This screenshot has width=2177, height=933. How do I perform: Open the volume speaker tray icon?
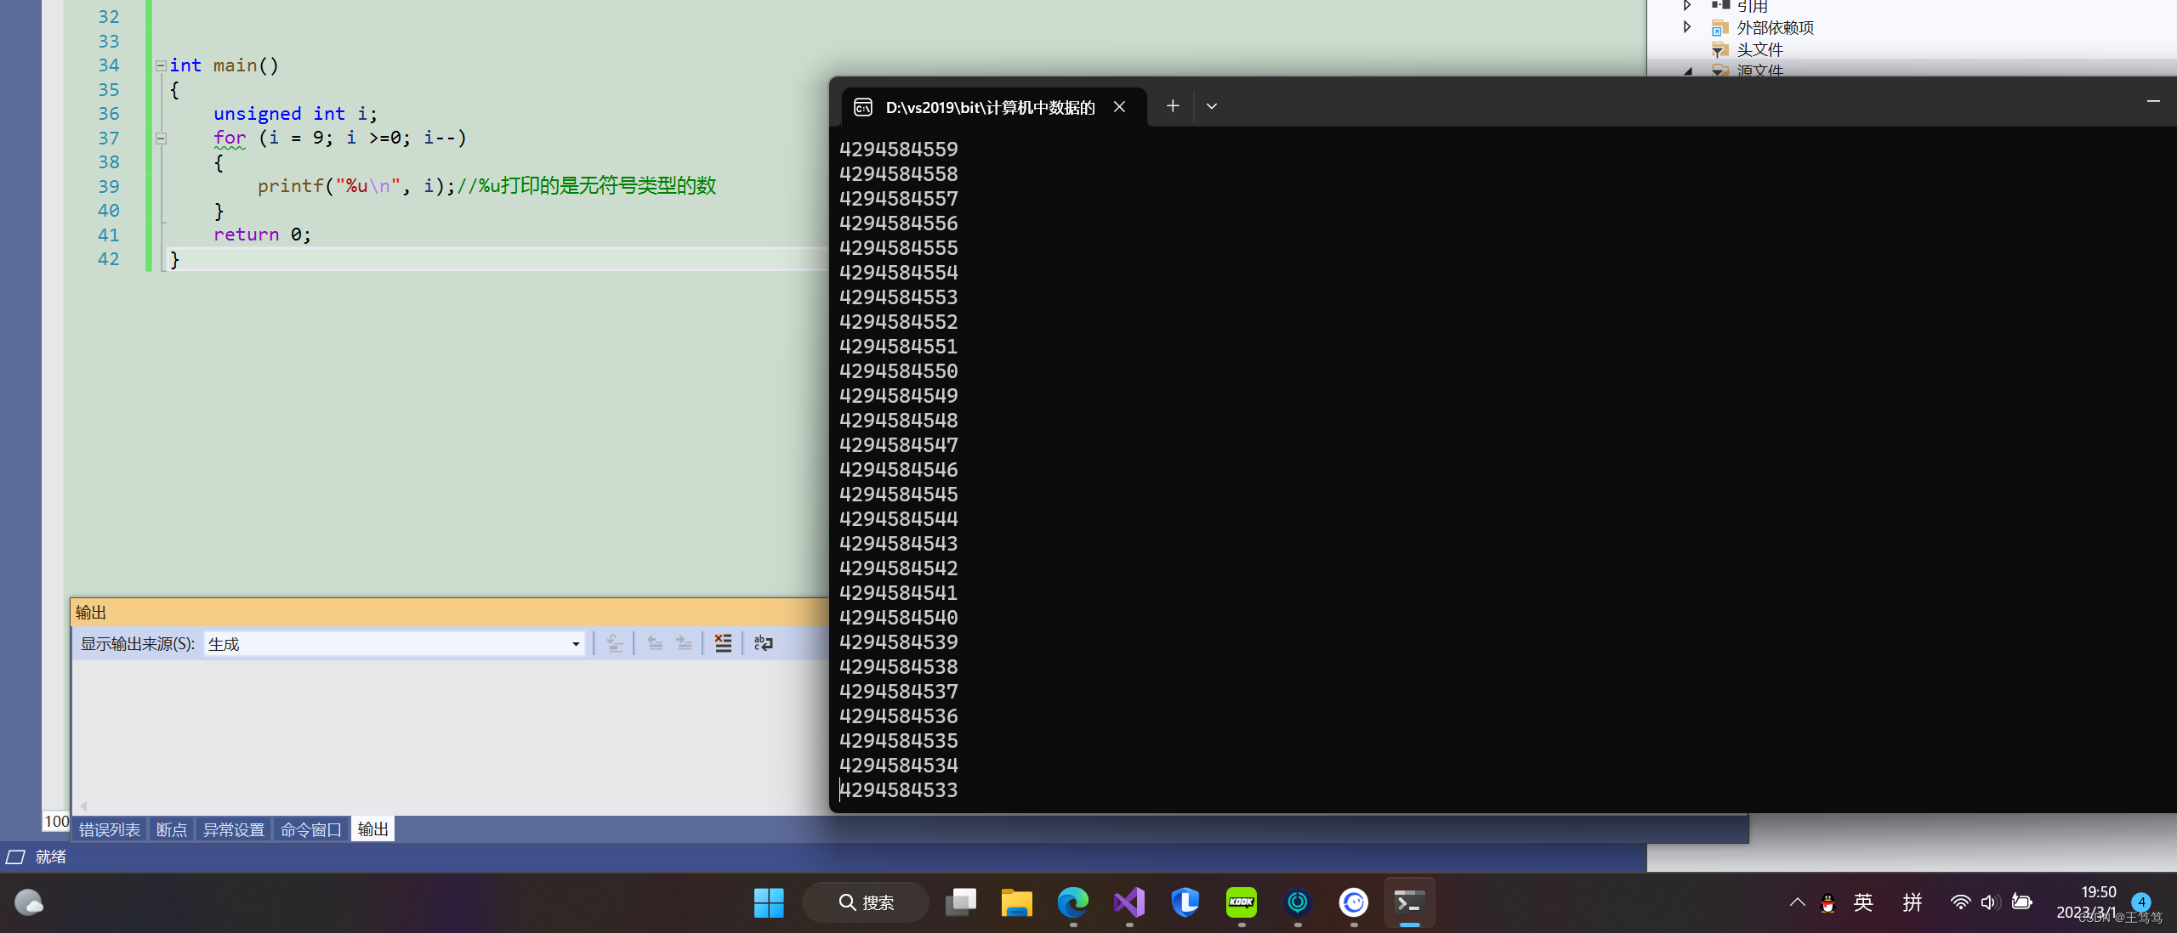coord(1990,902)
